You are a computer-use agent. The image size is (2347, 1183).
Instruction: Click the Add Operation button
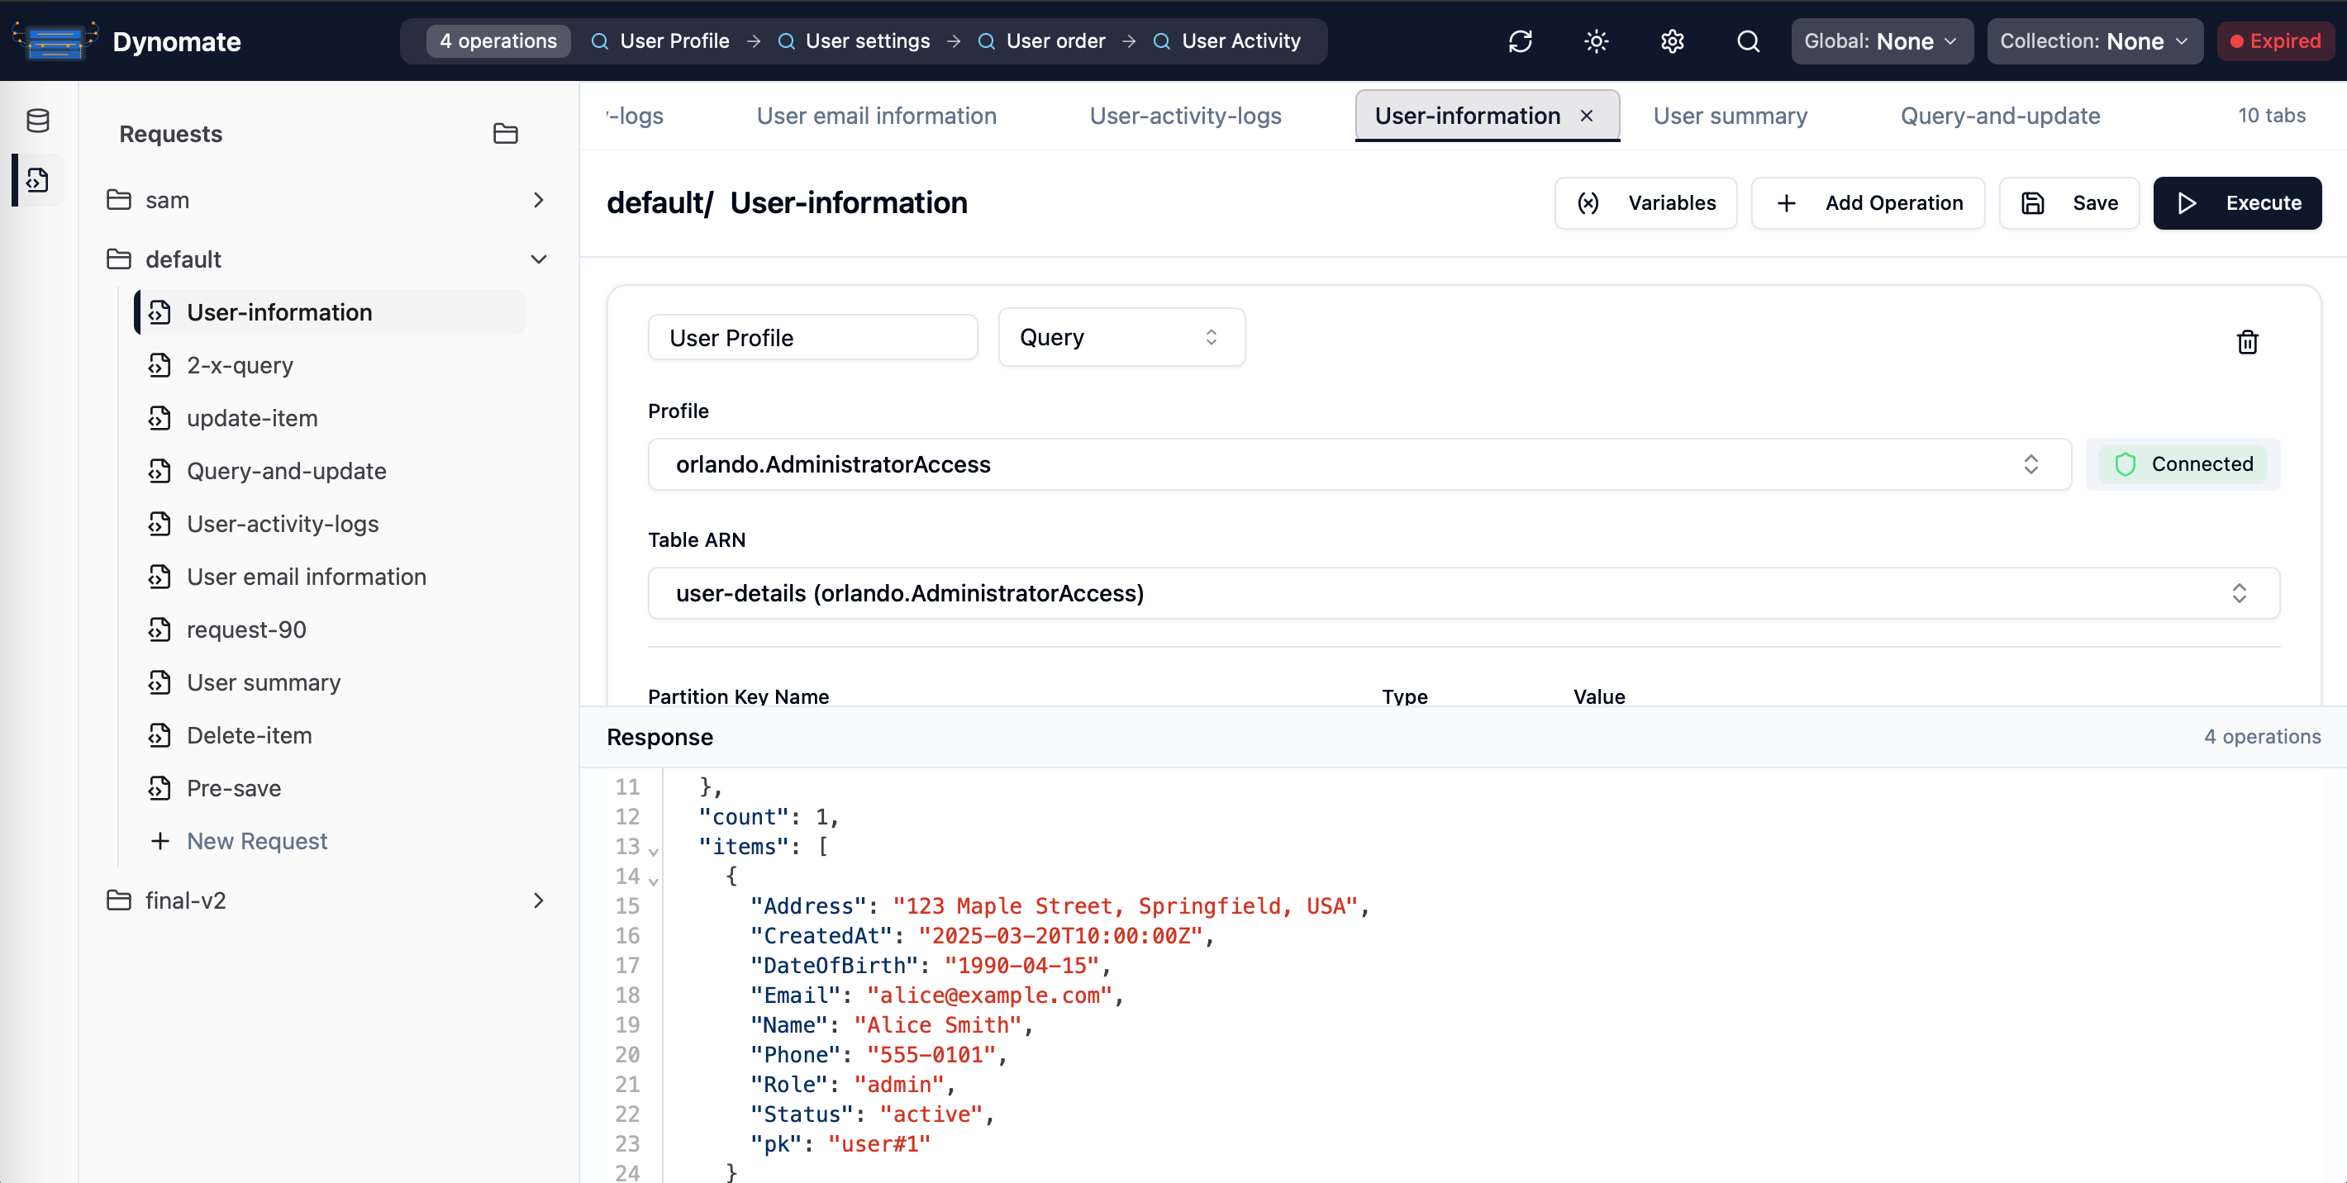tap(1868, 202)
